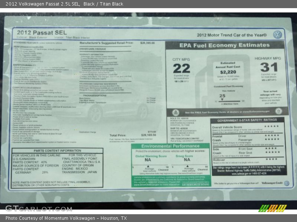Click the Smog Score NA value

[187, 160]
